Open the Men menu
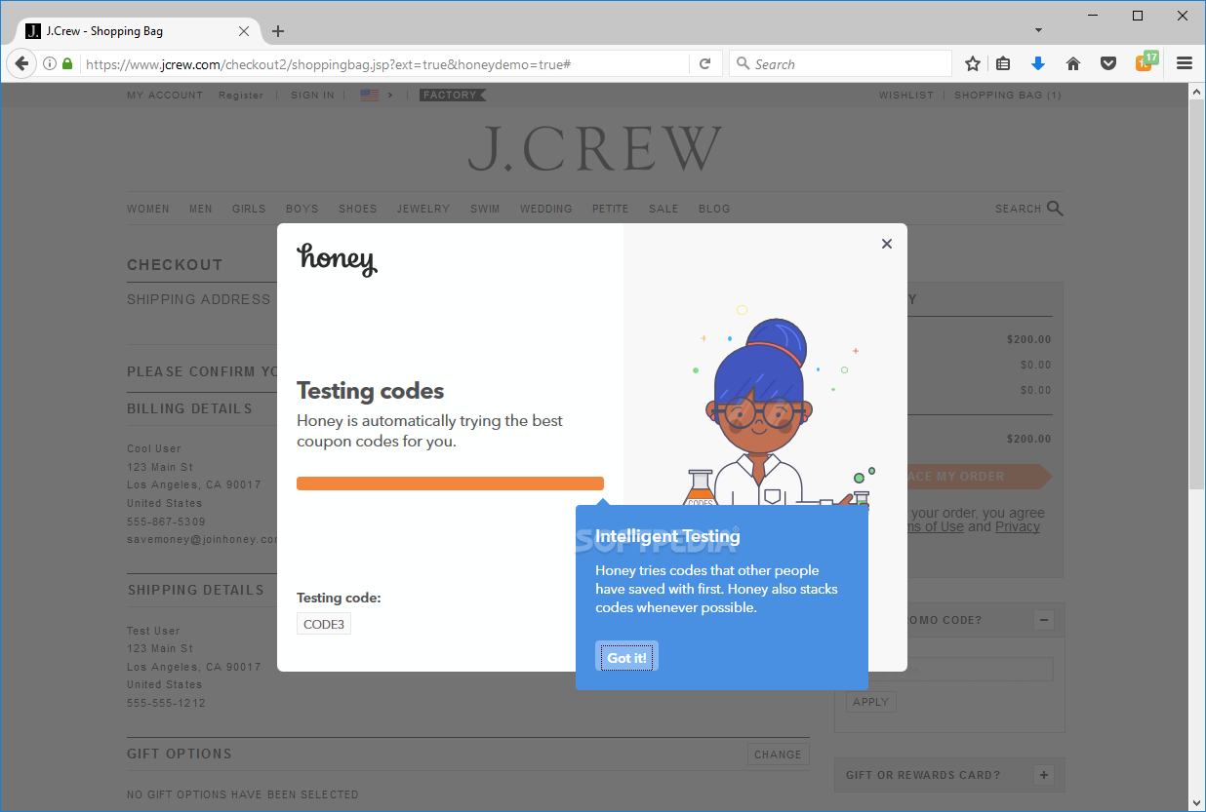 click(201, 209)
